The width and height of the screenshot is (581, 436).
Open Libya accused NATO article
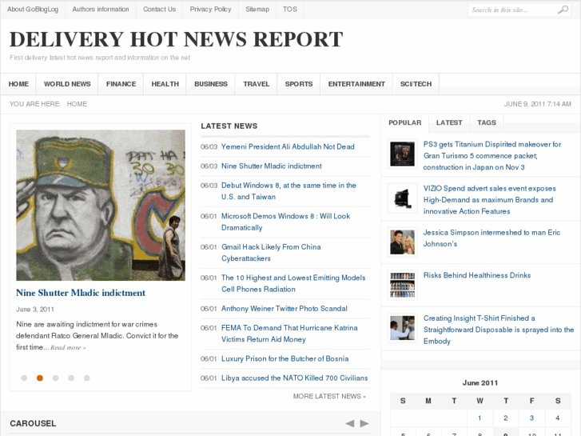[x=295, y=378]
